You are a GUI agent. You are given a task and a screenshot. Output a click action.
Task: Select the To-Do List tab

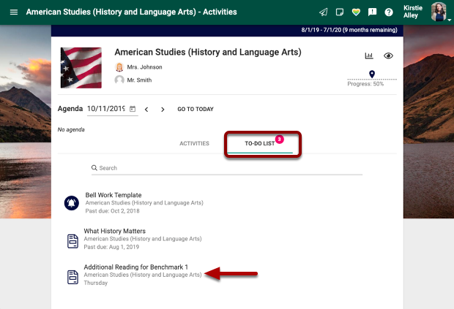tap(260, 143)
